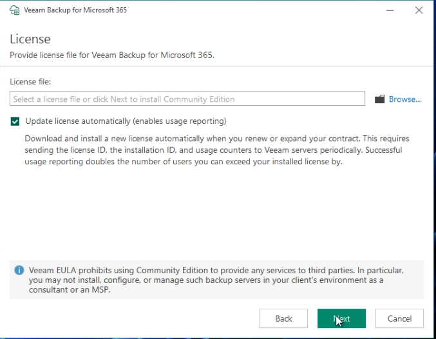Click the Veeam EULA prohibits notice text

(x=216, y=280)
